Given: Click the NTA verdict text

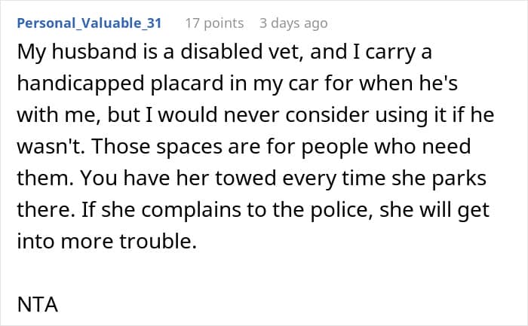Looking at the screenshot, I should [x=38, y=305].
